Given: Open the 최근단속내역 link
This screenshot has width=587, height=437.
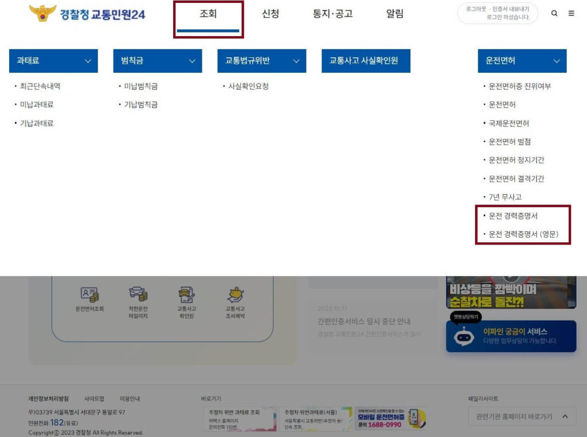Looking at the screenshot, I should tap(40, 86).
